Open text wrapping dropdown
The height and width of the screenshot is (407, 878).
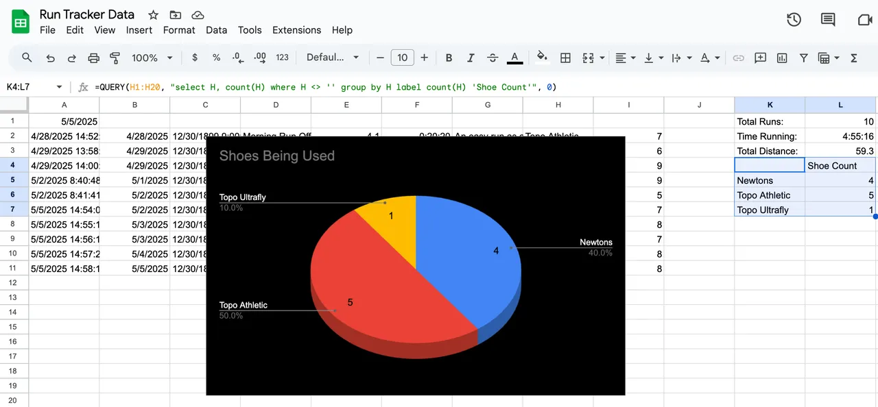pos(680,58)
